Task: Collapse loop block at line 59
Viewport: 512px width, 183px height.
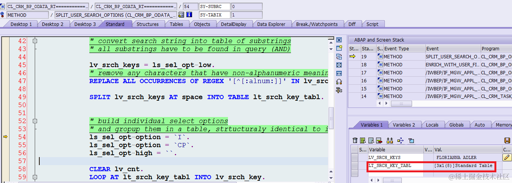Action: [35, 177]
